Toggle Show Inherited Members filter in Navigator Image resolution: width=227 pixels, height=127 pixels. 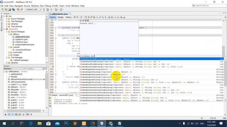point(6,114)
